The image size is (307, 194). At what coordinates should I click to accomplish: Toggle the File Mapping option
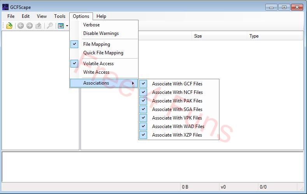click(96, 44)
